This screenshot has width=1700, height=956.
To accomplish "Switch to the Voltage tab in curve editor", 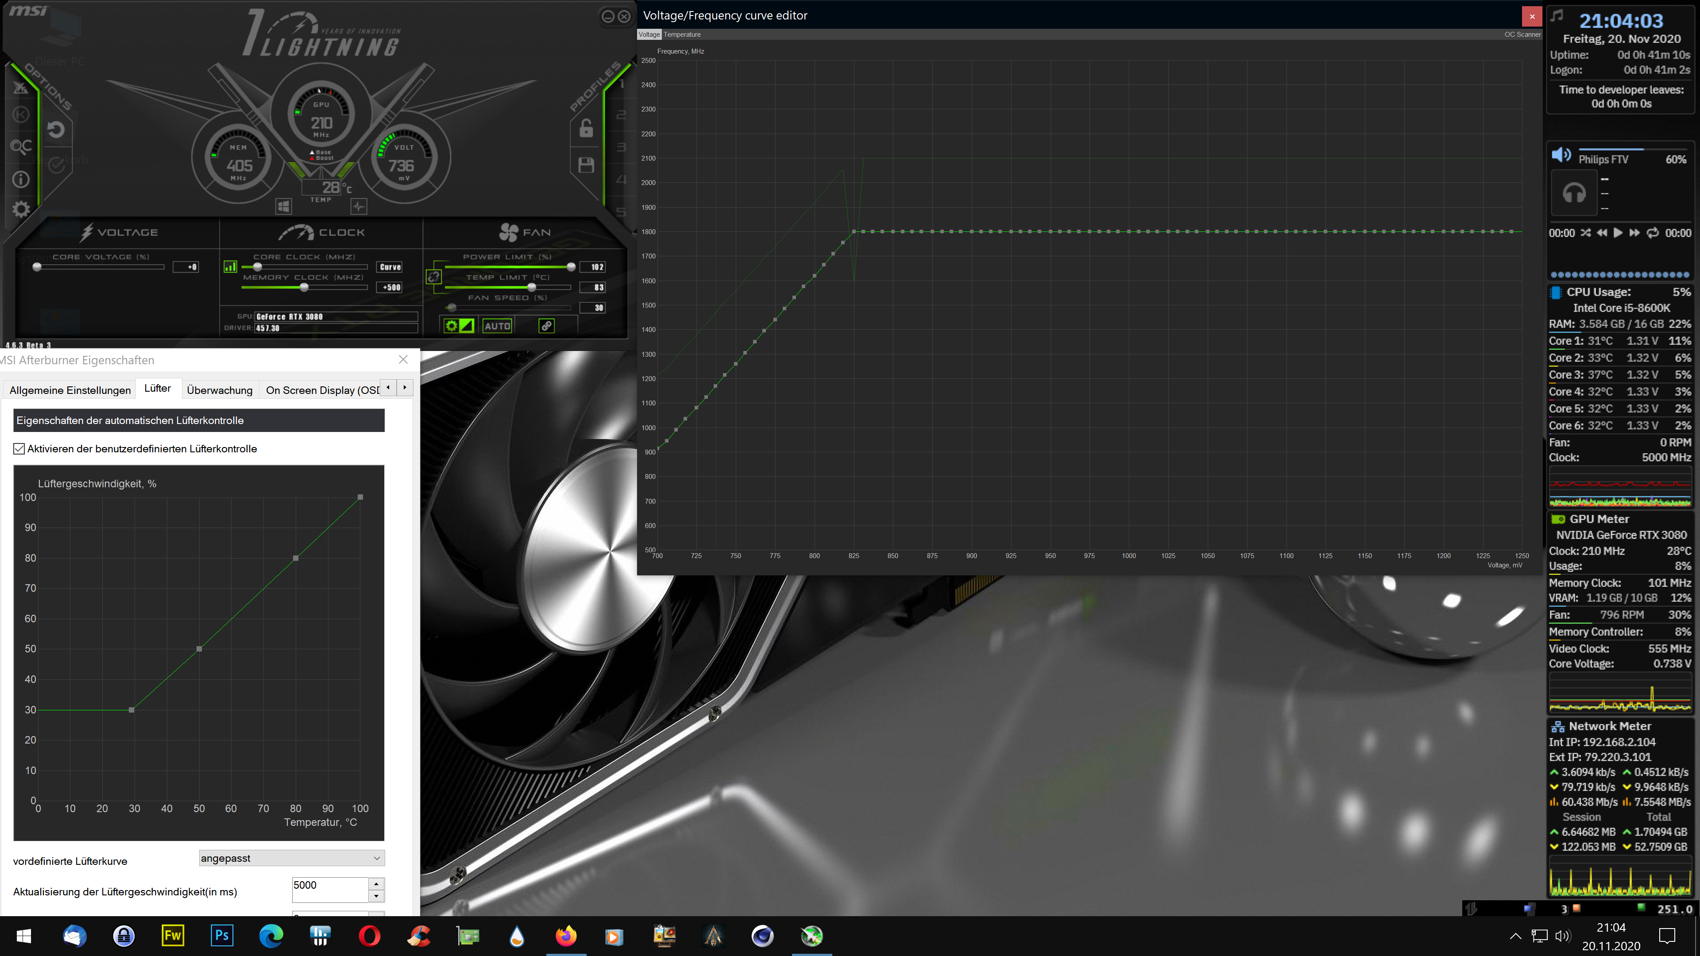I will point(649,35).
